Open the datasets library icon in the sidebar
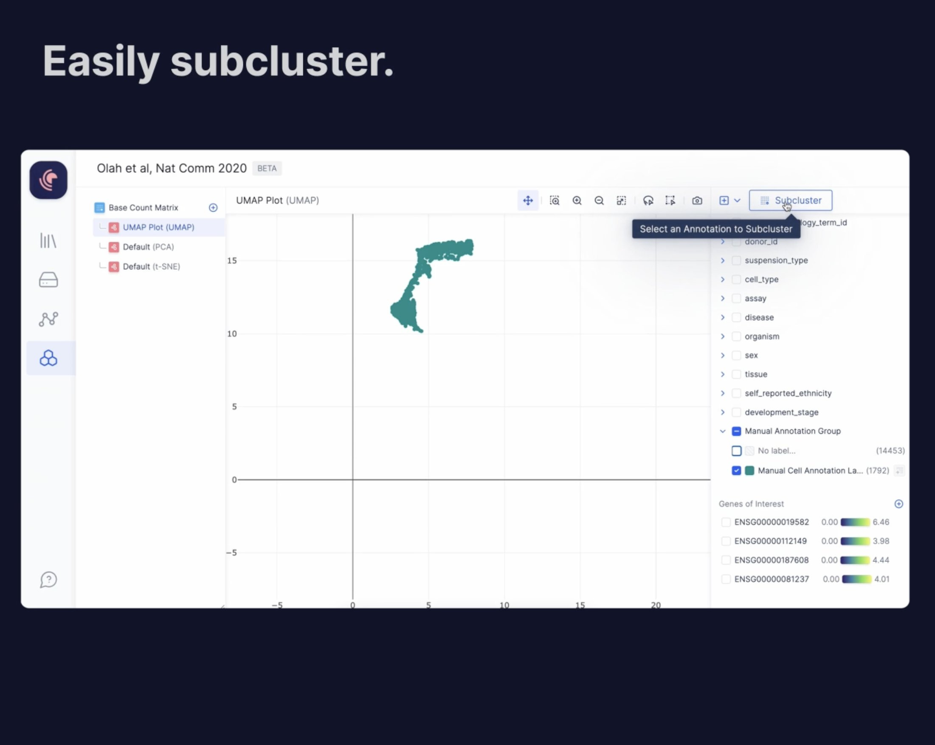This screenshot has height=745, width=935. tap(48, 279)
